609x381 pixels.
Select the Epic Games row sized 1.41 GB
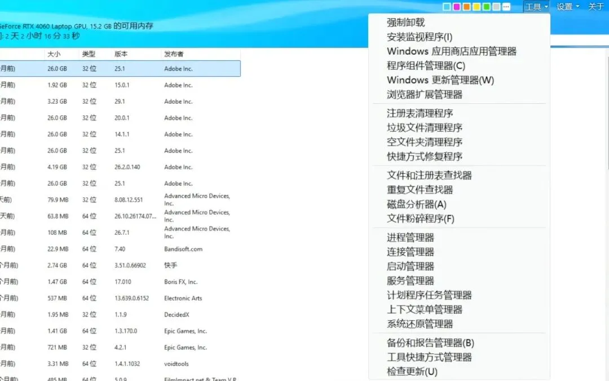120,331
